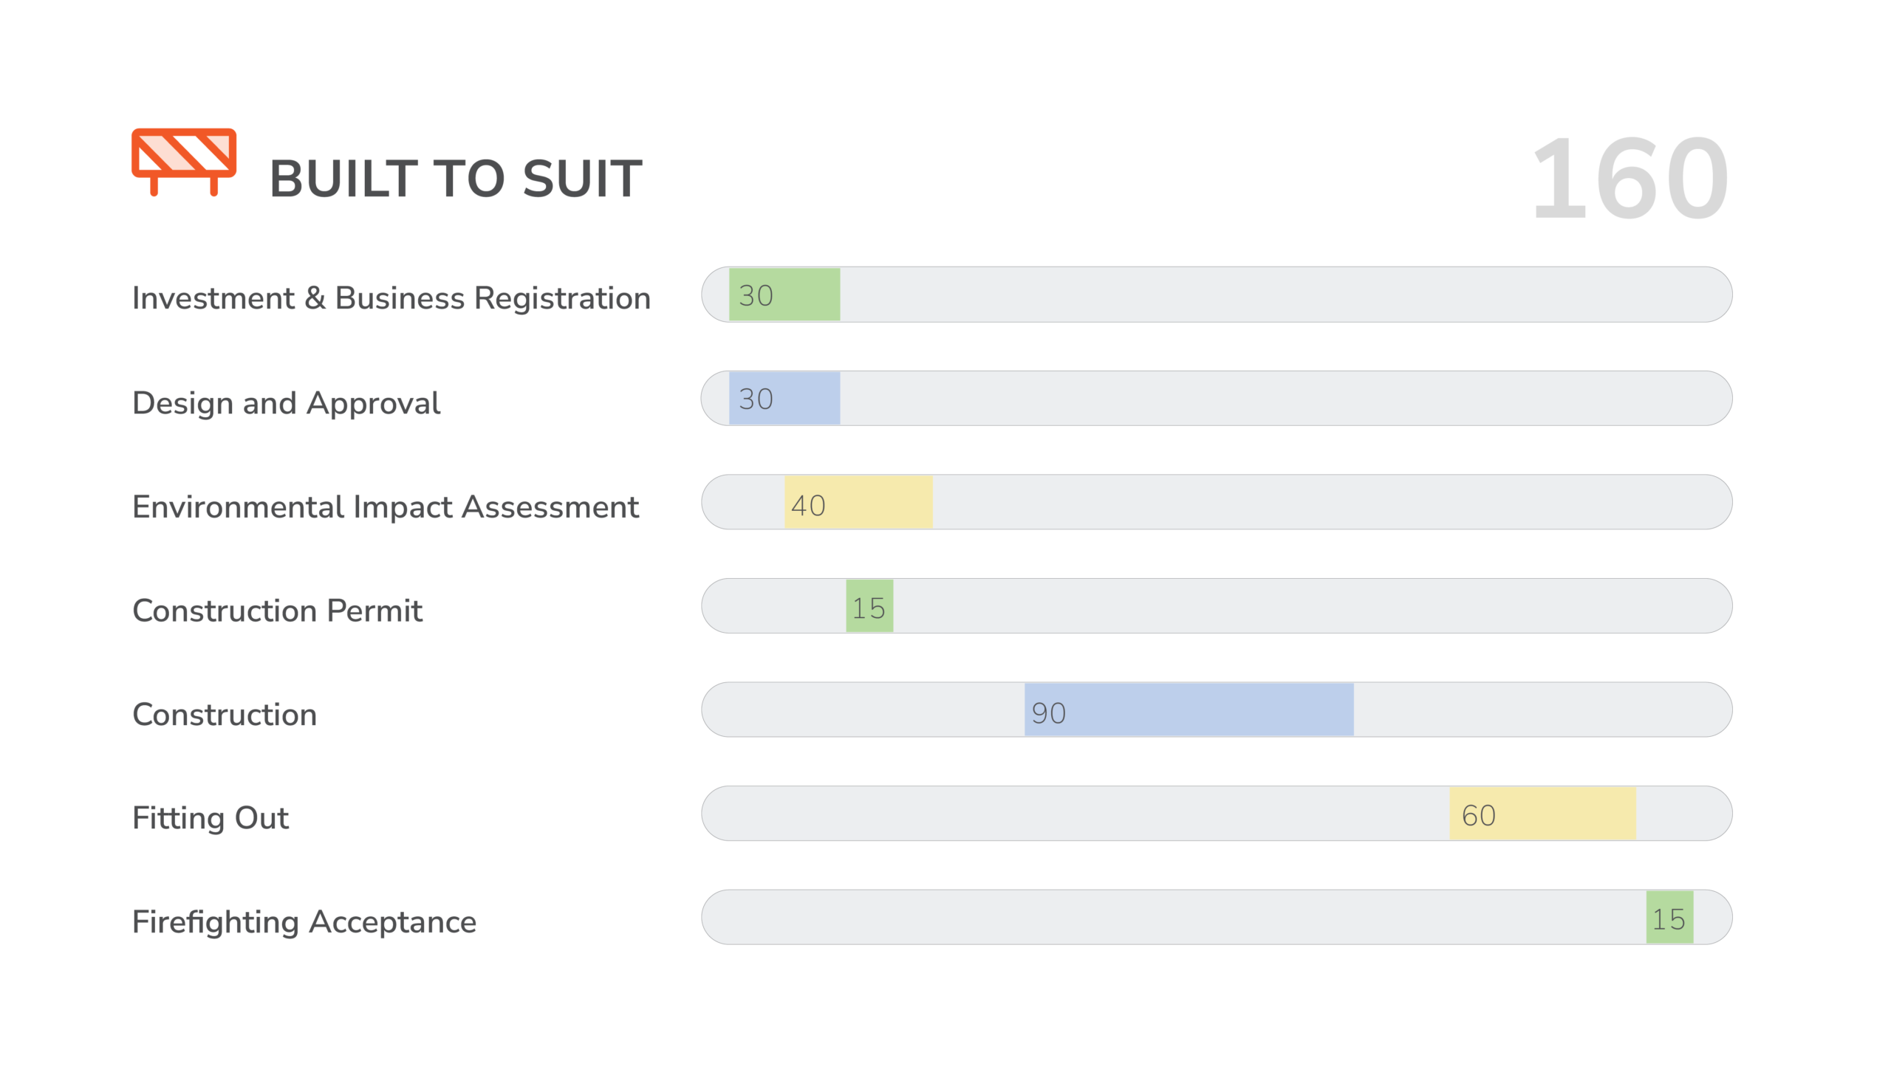
Task: Select the Investment & Business Registration label
Action: click(x=391, y=298)
